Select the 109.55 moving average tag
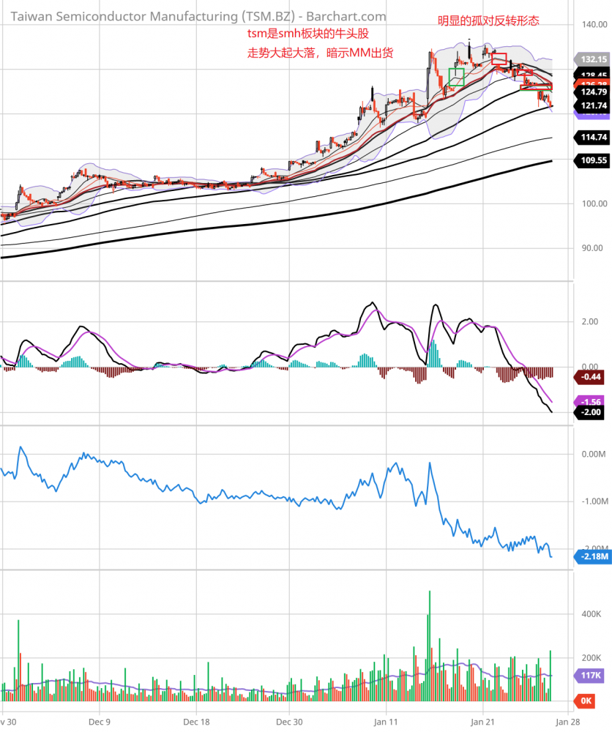This screenshot has height=732, width=612. coord(592,160)
